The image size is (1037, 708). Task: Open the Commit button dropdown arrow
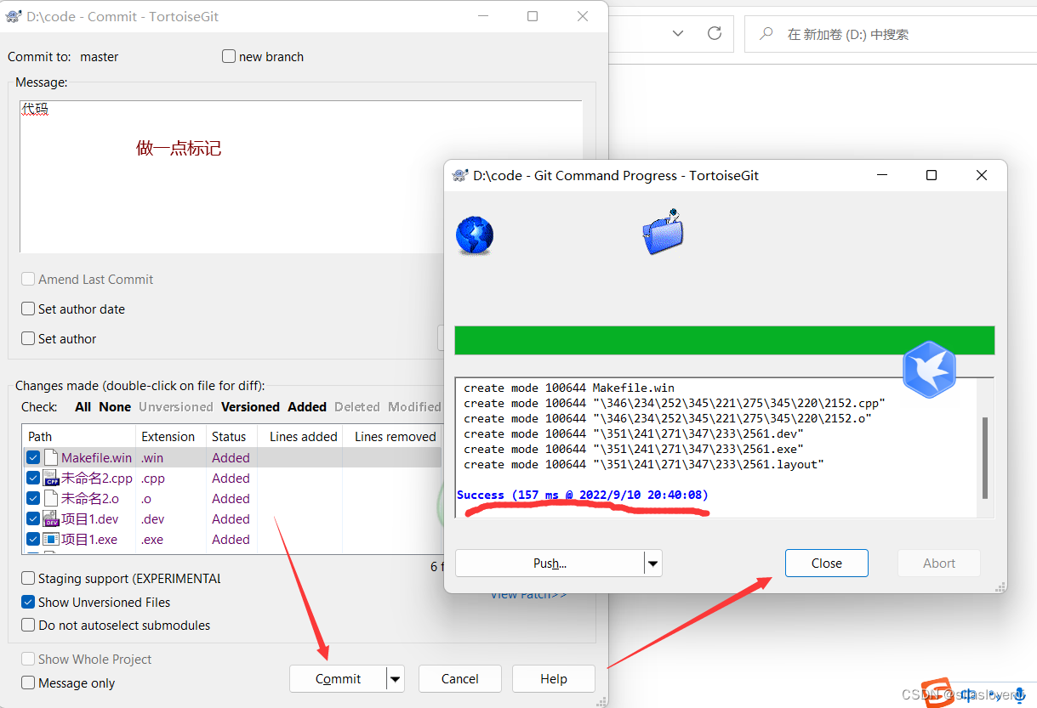(x=396, y=678)
